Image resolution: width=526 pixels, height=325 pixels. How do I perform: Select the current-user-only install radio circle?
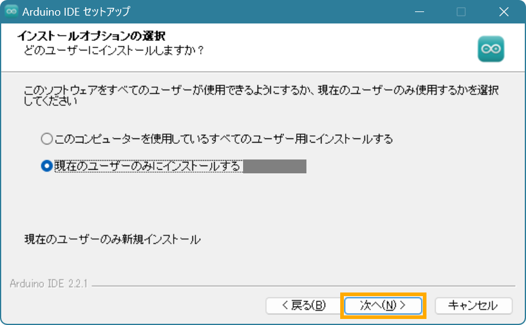click(x=47, y=167)
